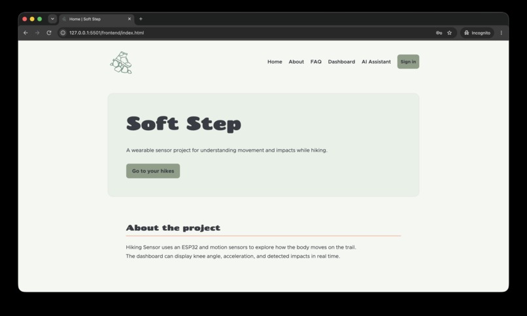
Task: Click the Soft Step hiking boot logo
Action: [121, 63]
